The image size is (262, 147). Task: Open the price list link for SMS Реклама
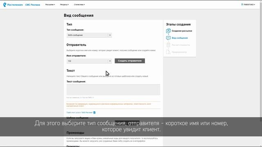(79, 113)
